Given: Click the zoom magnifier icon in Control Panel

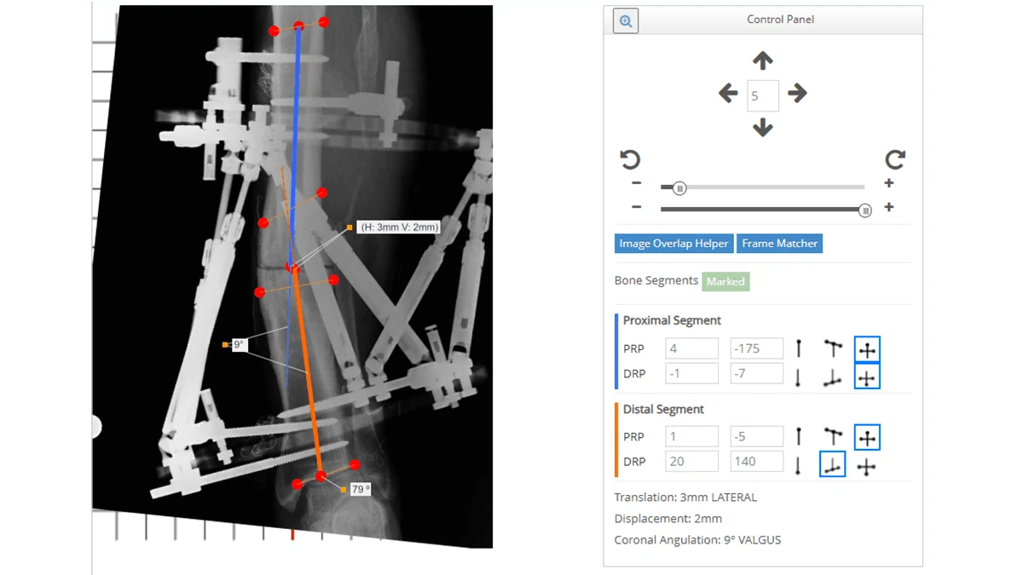Looking at the screenshot, I should (x=626, y=21).
